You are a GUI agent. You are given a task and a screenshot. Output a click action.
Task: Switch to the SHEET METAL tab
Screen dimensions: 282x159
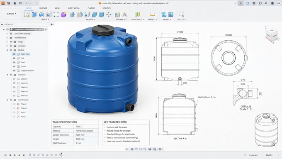(74, 8)
